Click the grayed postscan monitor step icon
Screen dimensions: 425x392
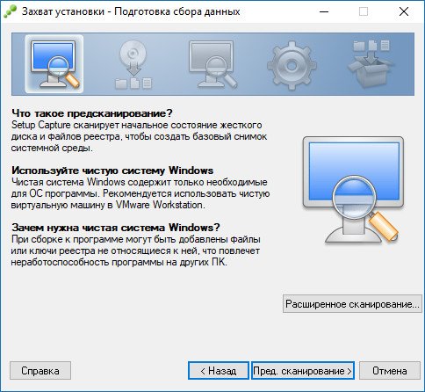(x=212, y=64)
